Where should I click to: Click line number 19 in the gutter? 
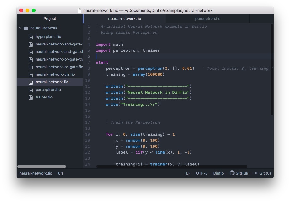[x=88, y=134]
